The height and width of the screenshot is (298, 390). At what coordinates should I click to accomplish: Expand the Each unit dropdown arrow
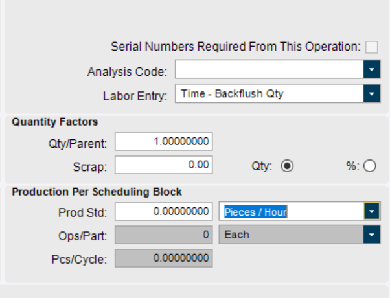coord(372,235)
